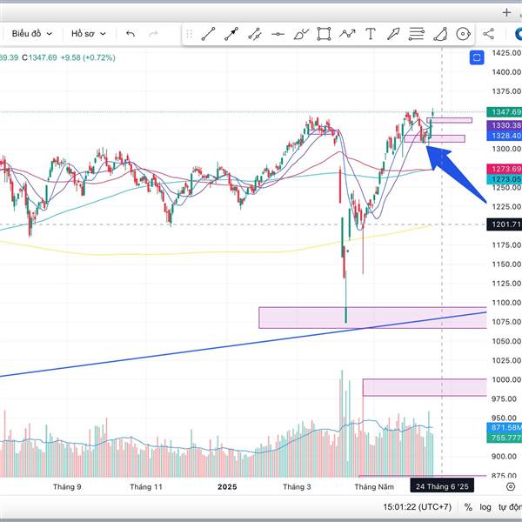Toggle percent scale mode
The width and height of the screenshot is (522, 522).
(x=468, y=507)
